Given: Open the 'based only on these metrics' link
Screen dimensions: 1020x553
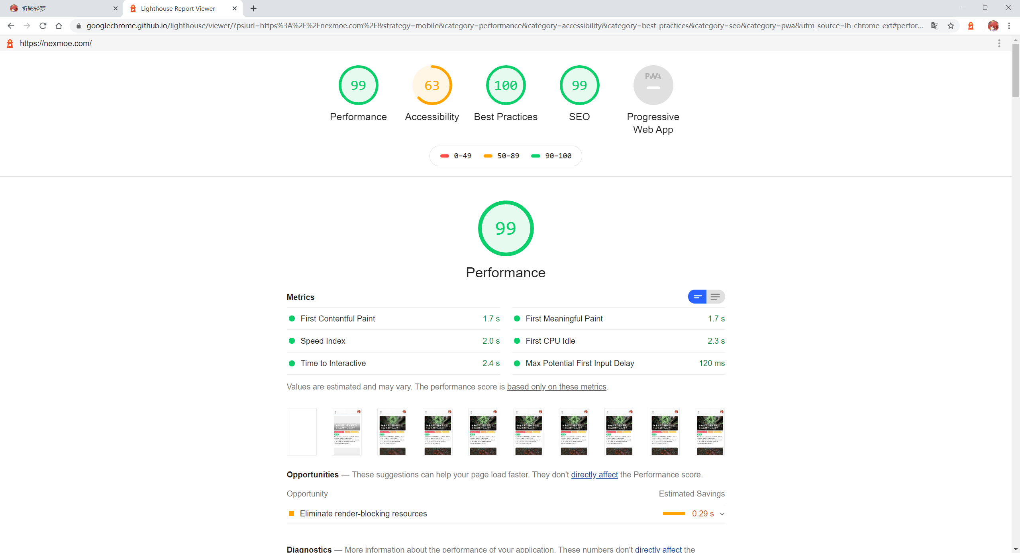Looking at the screenshot, I should (556, 387).
